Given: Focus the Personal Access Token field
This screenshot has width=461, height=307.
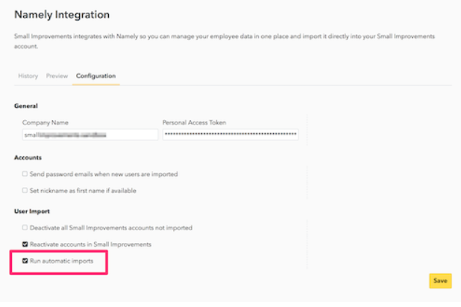Looking at the screenshot, I should [230, 135].
